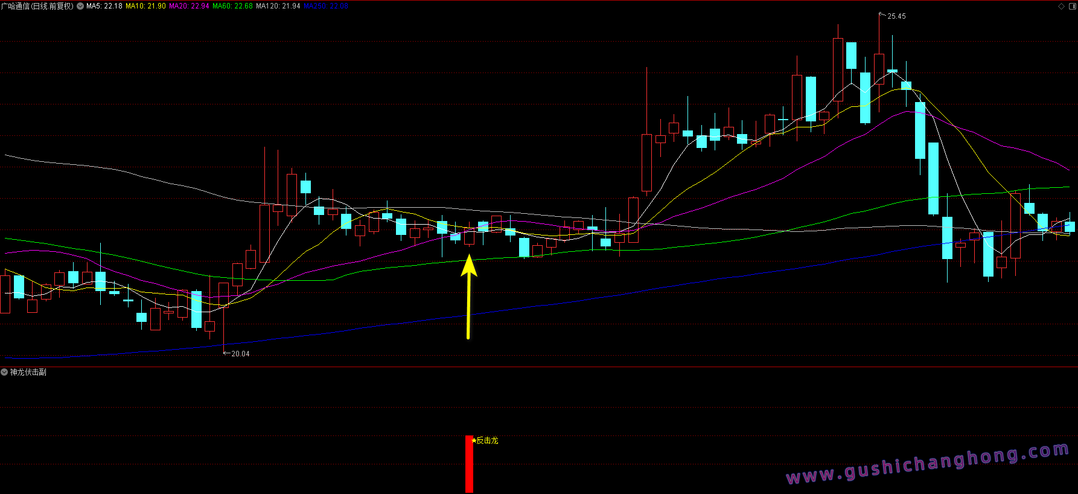
Task: Click the 25.45 high price marker
Action: [x=896, y=16]
